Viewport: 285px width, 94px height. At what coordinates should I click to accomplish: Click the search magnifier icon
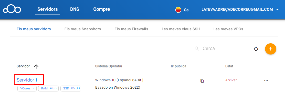pyautogui.click(x=197, y=48)
